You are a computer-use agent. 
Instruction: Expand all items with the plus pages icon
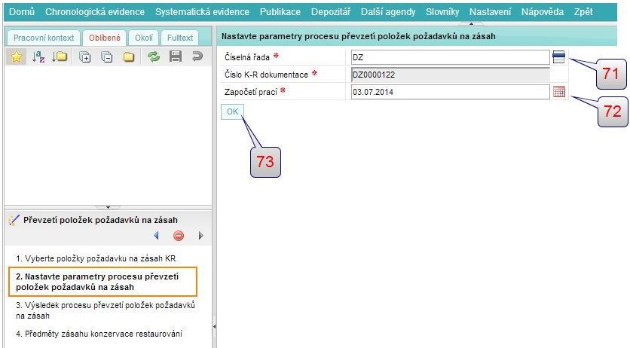[x=84, y=57]
